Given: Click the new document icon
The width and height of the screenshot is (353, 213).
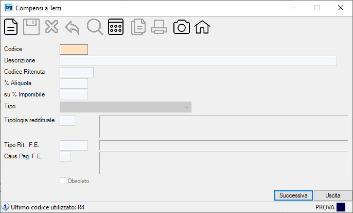Looking at the screenshot, I should pyautogui.click(x=11, y=27).
